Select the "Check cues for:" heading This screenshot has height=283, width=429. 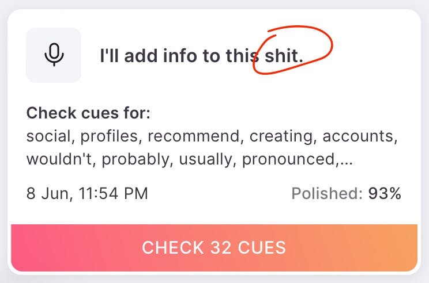click(x=88, y=113)
